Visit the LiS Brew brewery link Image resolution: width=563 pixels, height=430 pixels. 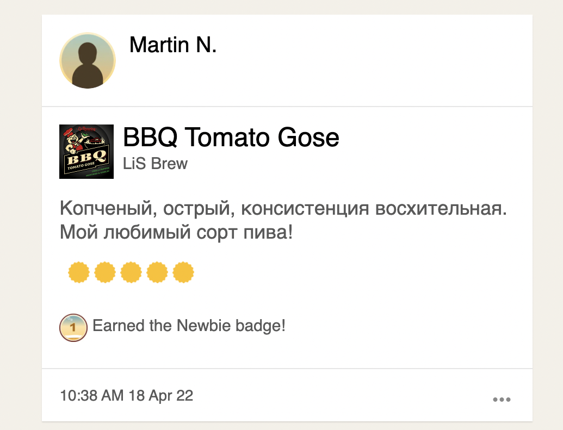(155, 164)
